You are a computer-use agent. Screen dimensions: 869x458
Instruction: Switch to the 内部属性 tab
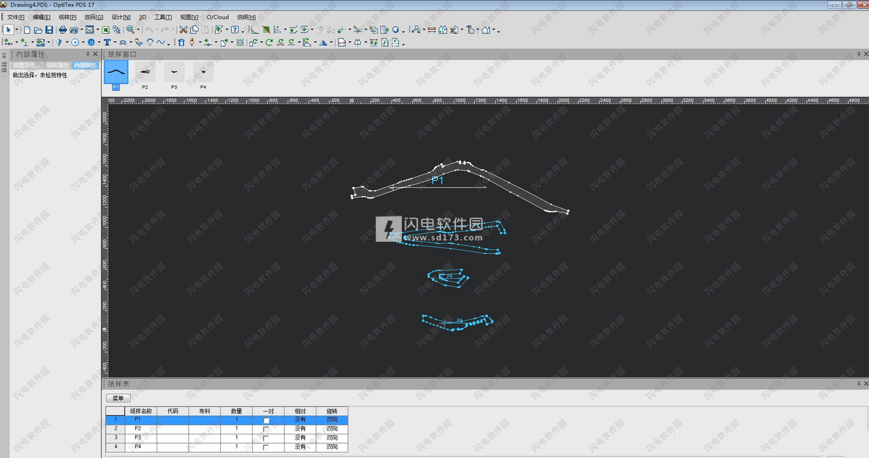click(x=85, y=65)
